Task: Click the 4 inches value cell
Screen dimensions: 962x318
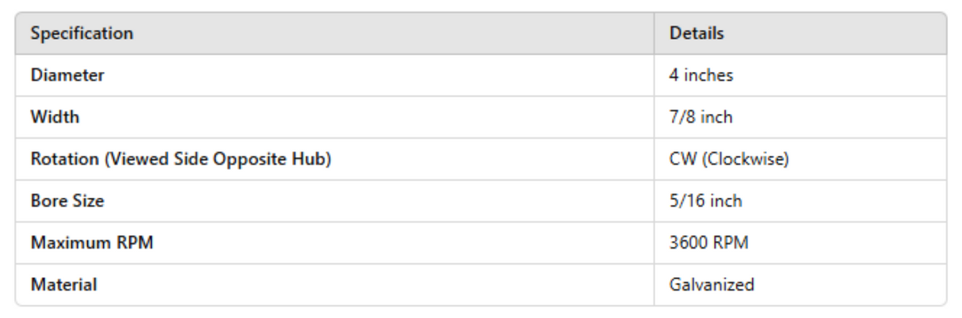Action: 701,76
